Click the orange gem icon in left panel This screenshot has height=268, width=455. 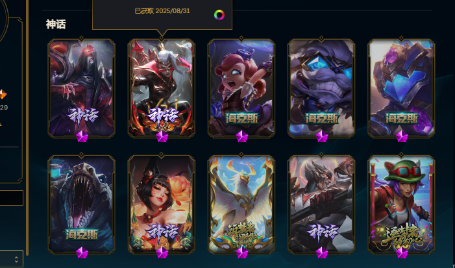point(3,94)
